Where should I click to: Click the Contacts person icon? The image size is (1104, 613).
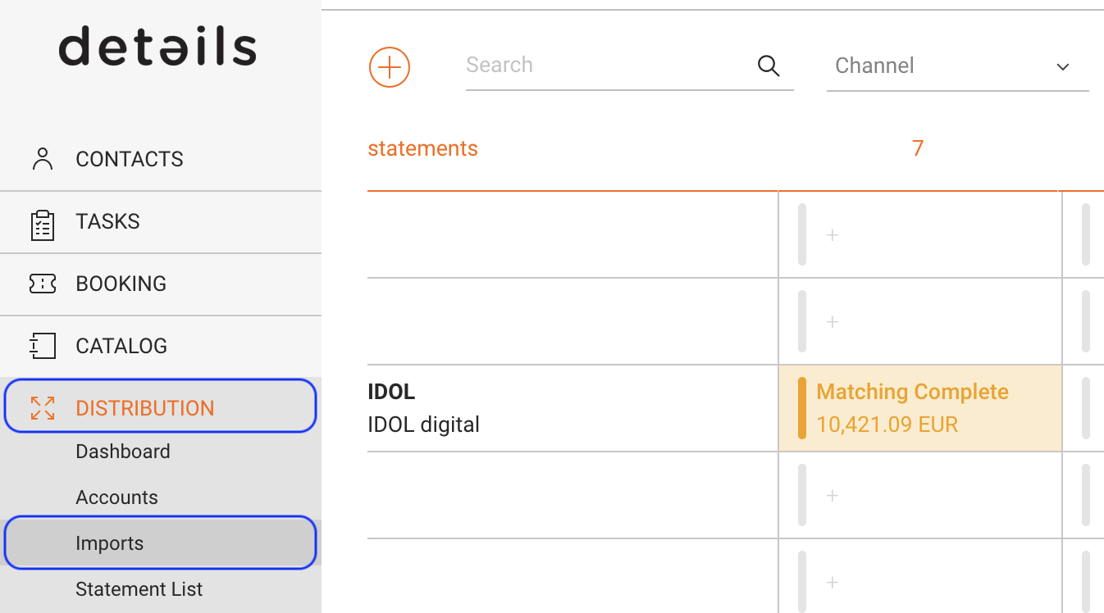(x=43, y=159)
